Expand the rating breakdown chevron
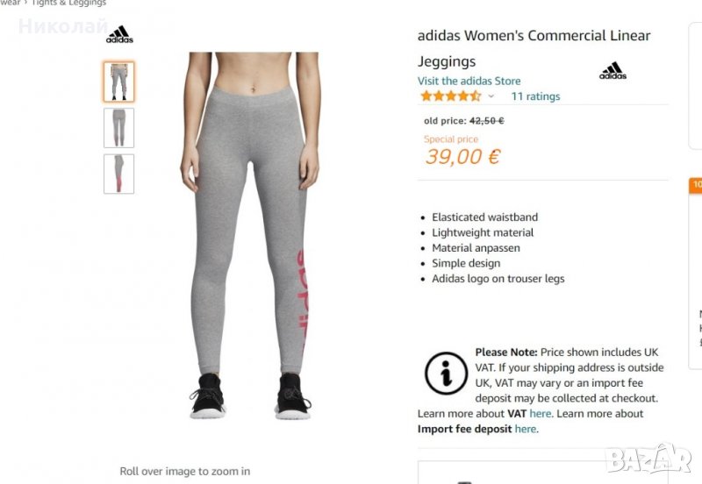This screenshot has width=702, height=484. click(491, 96)
